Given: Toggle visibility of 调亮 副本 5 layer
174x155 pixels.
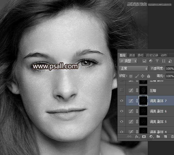Looking at the screenshot, I should [122, 122].
